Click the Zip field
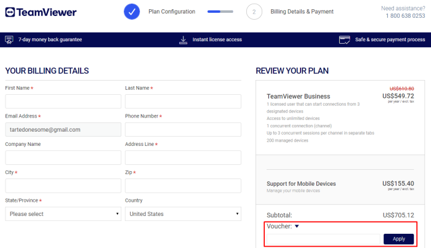Screen dimensions: 431x248 183,186
